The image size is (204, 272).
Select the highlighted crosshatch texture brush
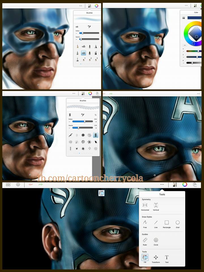click(95, 135)
